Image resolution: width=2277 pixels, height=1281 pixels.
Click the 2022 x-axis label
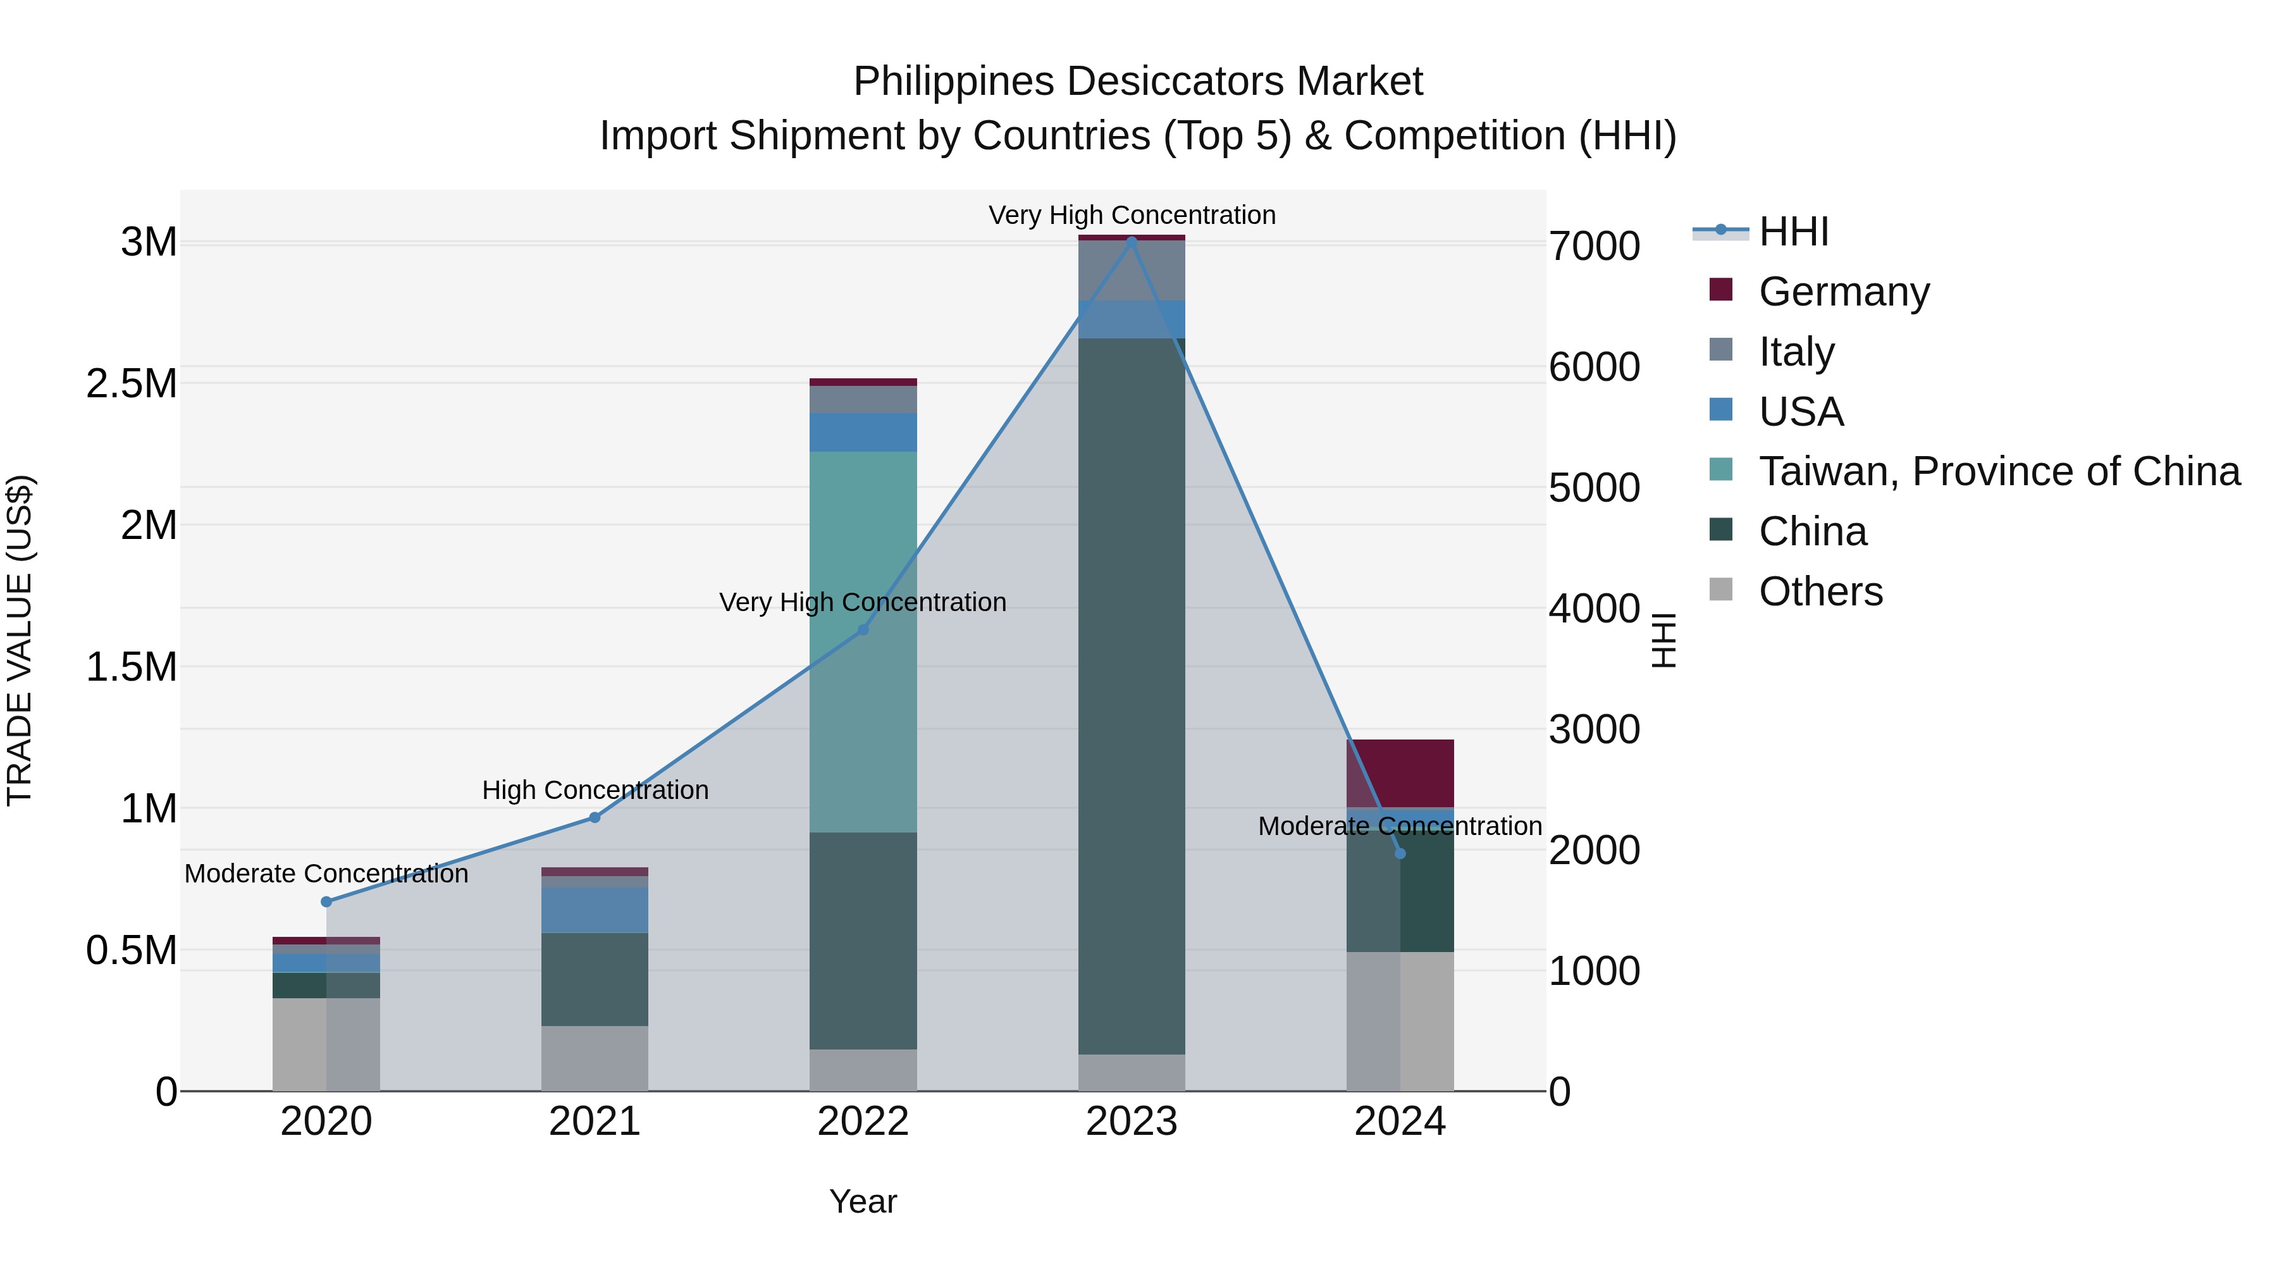[863, 1122]
